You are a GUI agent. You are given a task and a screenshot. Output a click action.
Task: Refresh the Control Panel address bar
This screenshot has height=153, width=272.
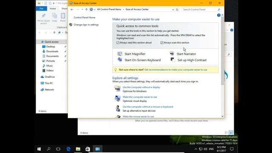[177, 9]
